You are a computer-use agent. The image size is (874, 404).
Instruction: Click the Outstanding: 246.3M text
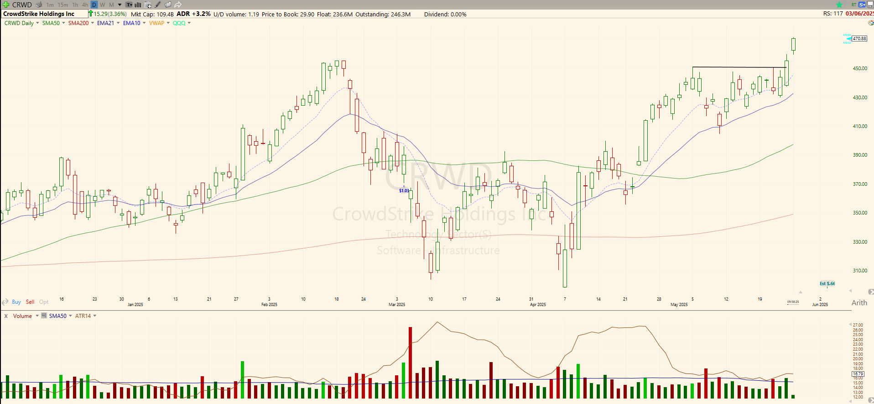click(x=383, y=14)
